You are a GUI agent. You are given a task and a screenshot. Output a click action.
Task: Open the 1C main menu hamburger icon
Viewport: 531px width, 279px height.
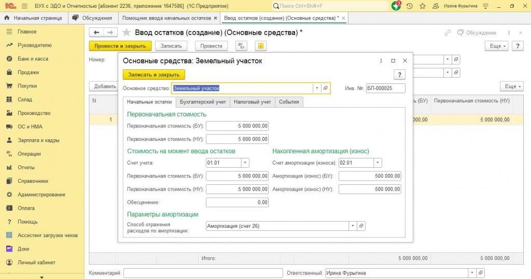[x=24, y=6]
